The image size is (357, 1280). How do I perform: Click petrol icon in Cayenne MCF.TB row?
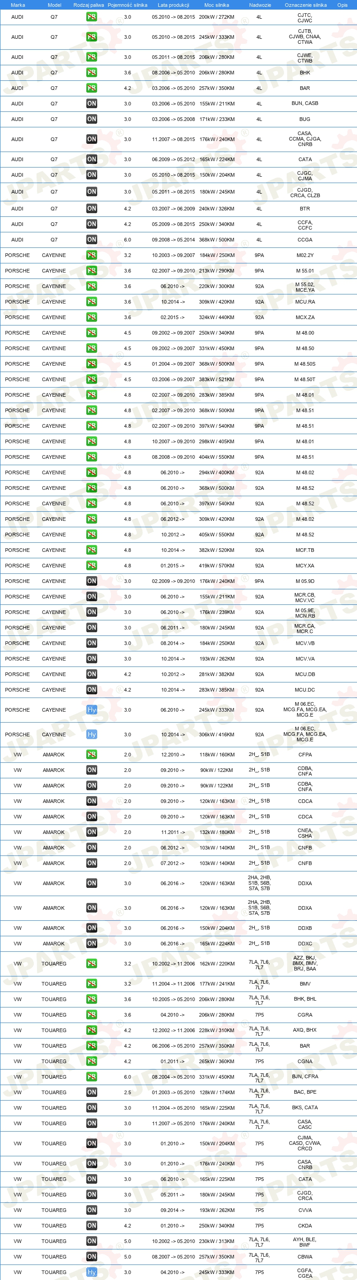pos(91,550)
